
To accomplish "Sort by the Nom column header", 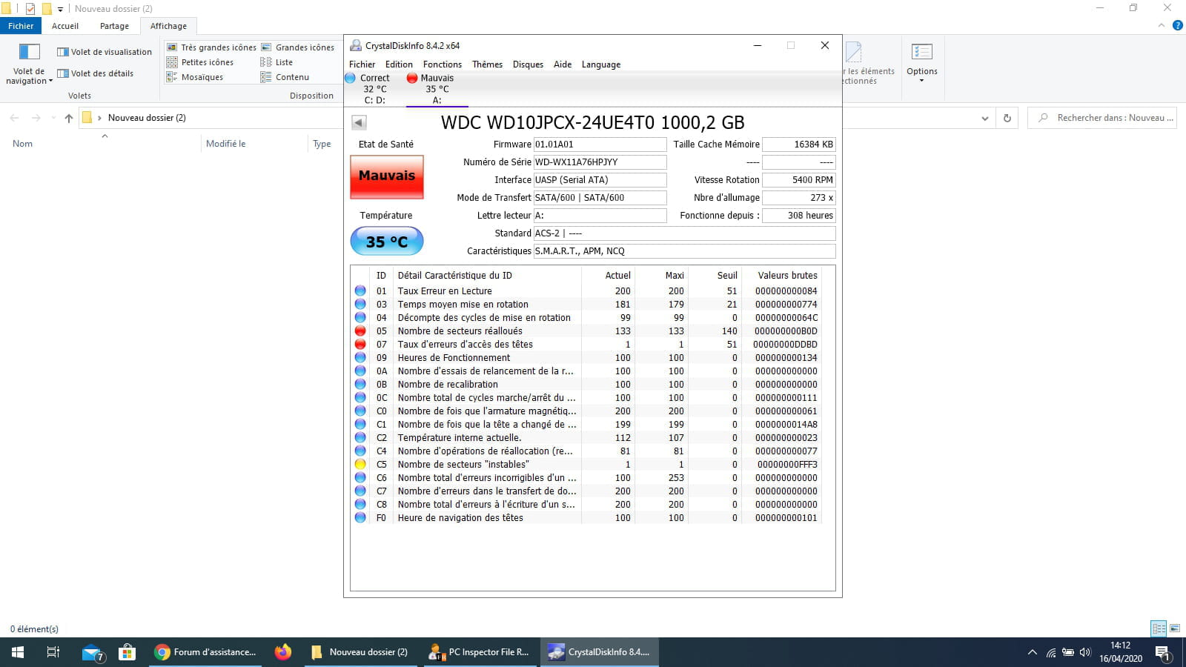I will click(22, 144).
